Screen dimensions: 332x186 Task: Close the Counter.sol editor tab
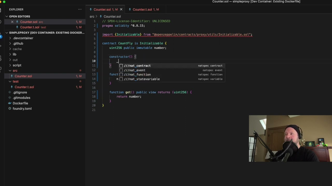pyautogui.click(x=121, y=10)
